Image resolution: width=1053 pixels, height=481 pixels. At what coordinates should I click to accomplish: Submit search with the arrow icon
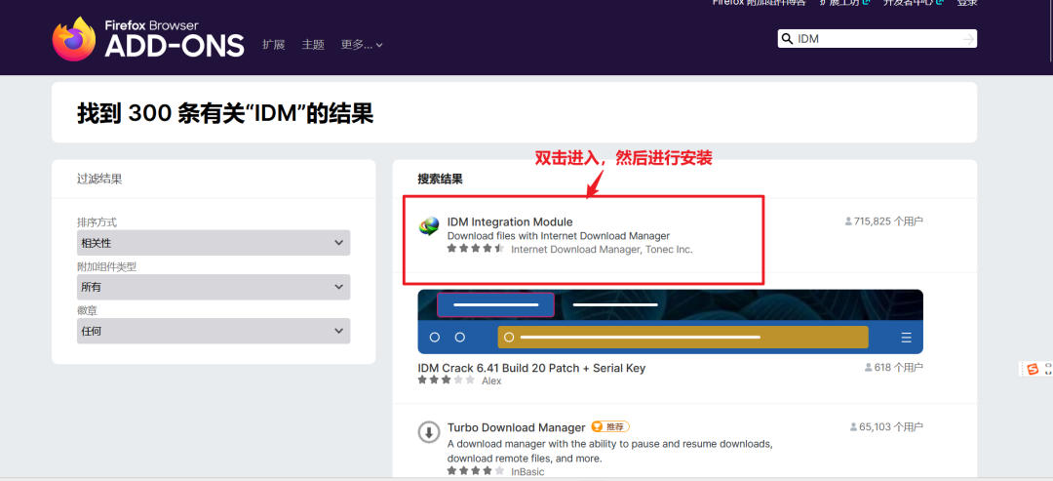coord(968,39)
